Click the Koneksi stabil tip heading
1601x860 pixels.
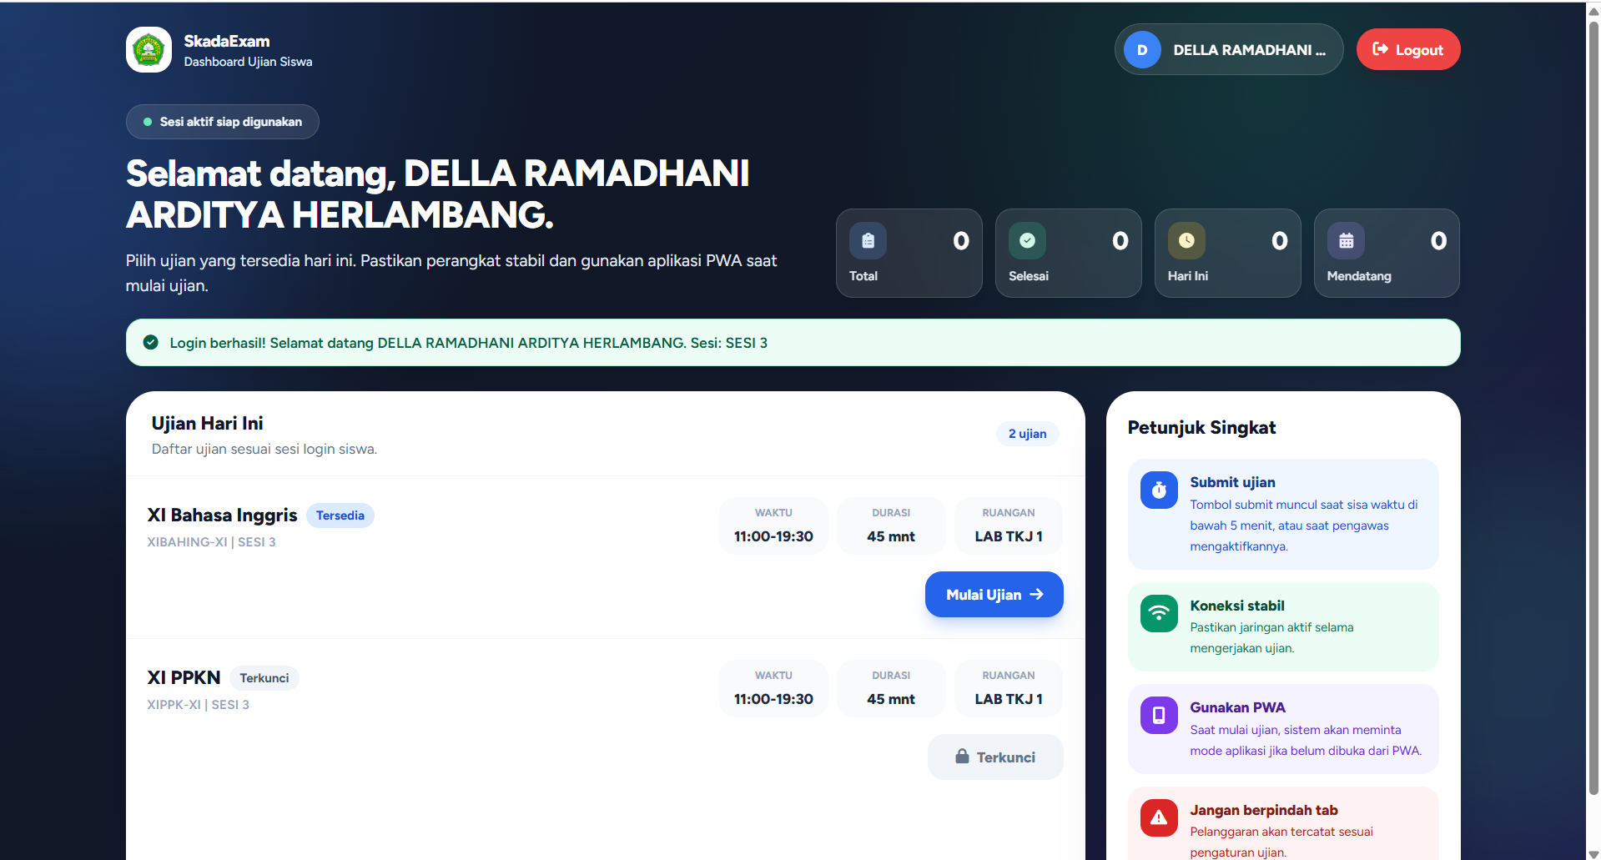coord(1237,606)
